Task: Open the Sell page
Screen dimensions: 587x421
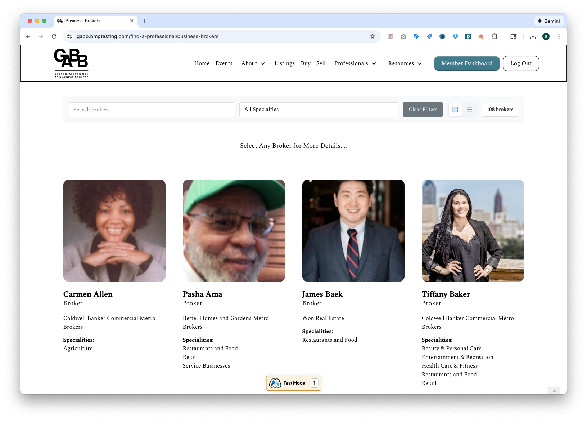Action: click(x=321, y=63)
